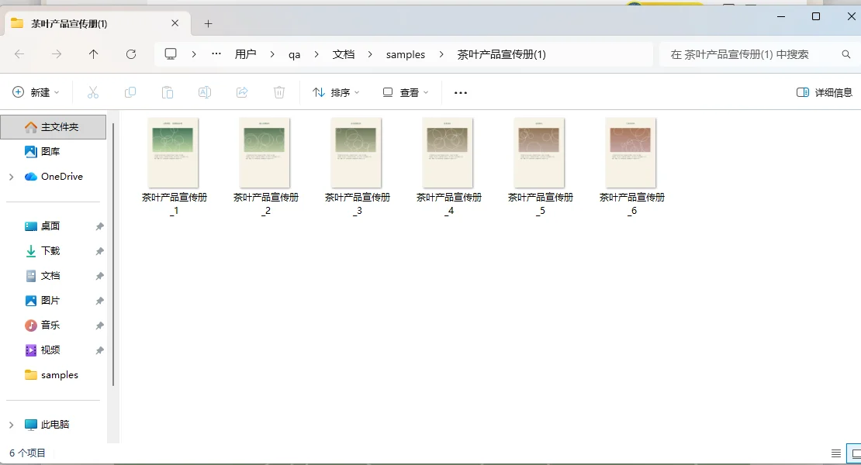Open OneDrive in sidebar

[x=54, y=177]
